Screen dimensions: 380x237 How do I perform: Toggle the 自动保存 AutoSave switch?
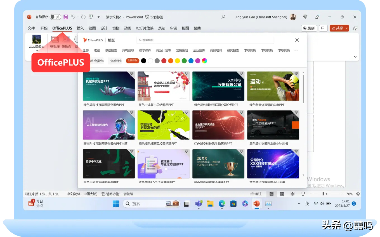coord(55,17)
